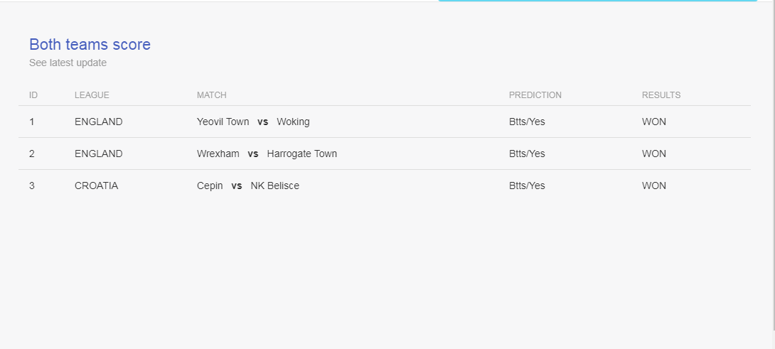Click the PREDICTION column header
The image size is (775, 349).
[535, 95]
